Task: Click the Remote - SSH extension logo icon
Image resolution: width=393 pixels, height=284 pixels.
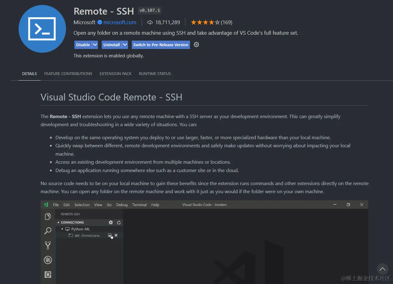Action: point(42,29)
